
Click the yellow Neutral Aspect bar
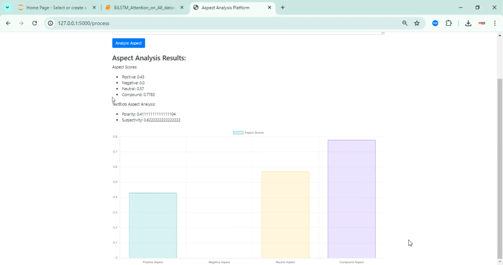click(x=285, y=215)
